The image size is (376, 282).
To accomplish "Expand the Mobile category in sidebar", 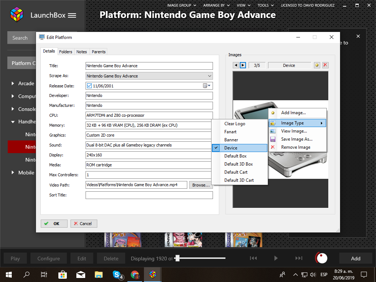I will (13, 173).
